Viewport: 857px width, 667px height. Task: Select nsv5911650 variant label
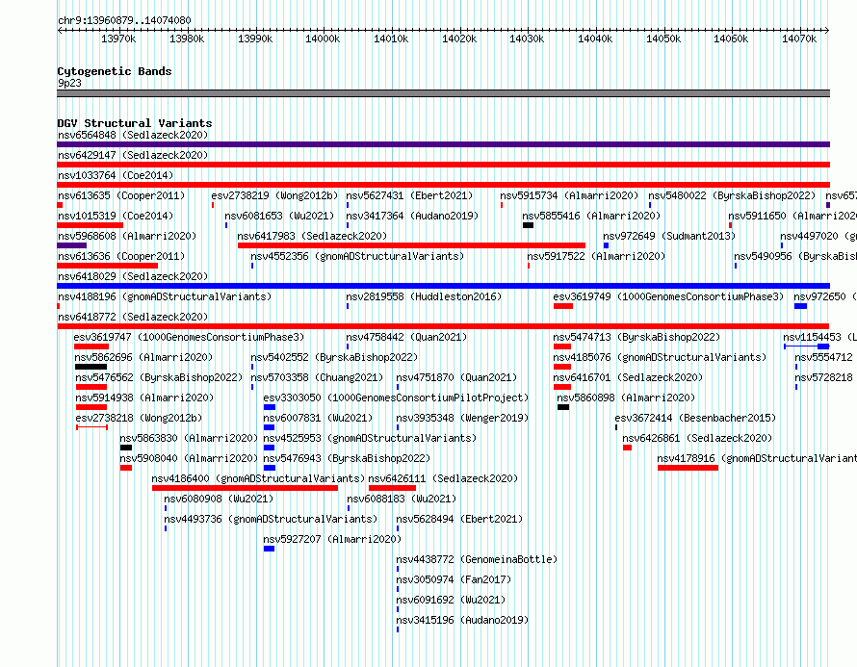coord(792,216)
